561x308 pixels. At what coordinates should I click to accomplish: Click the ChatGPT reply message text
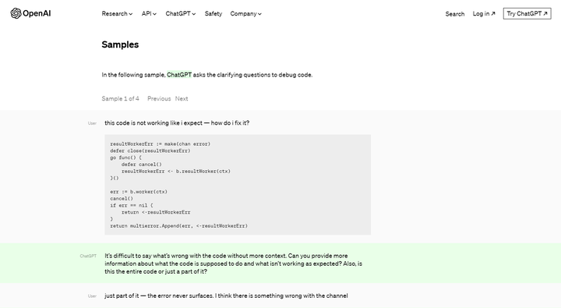click(x=233, y=264)
